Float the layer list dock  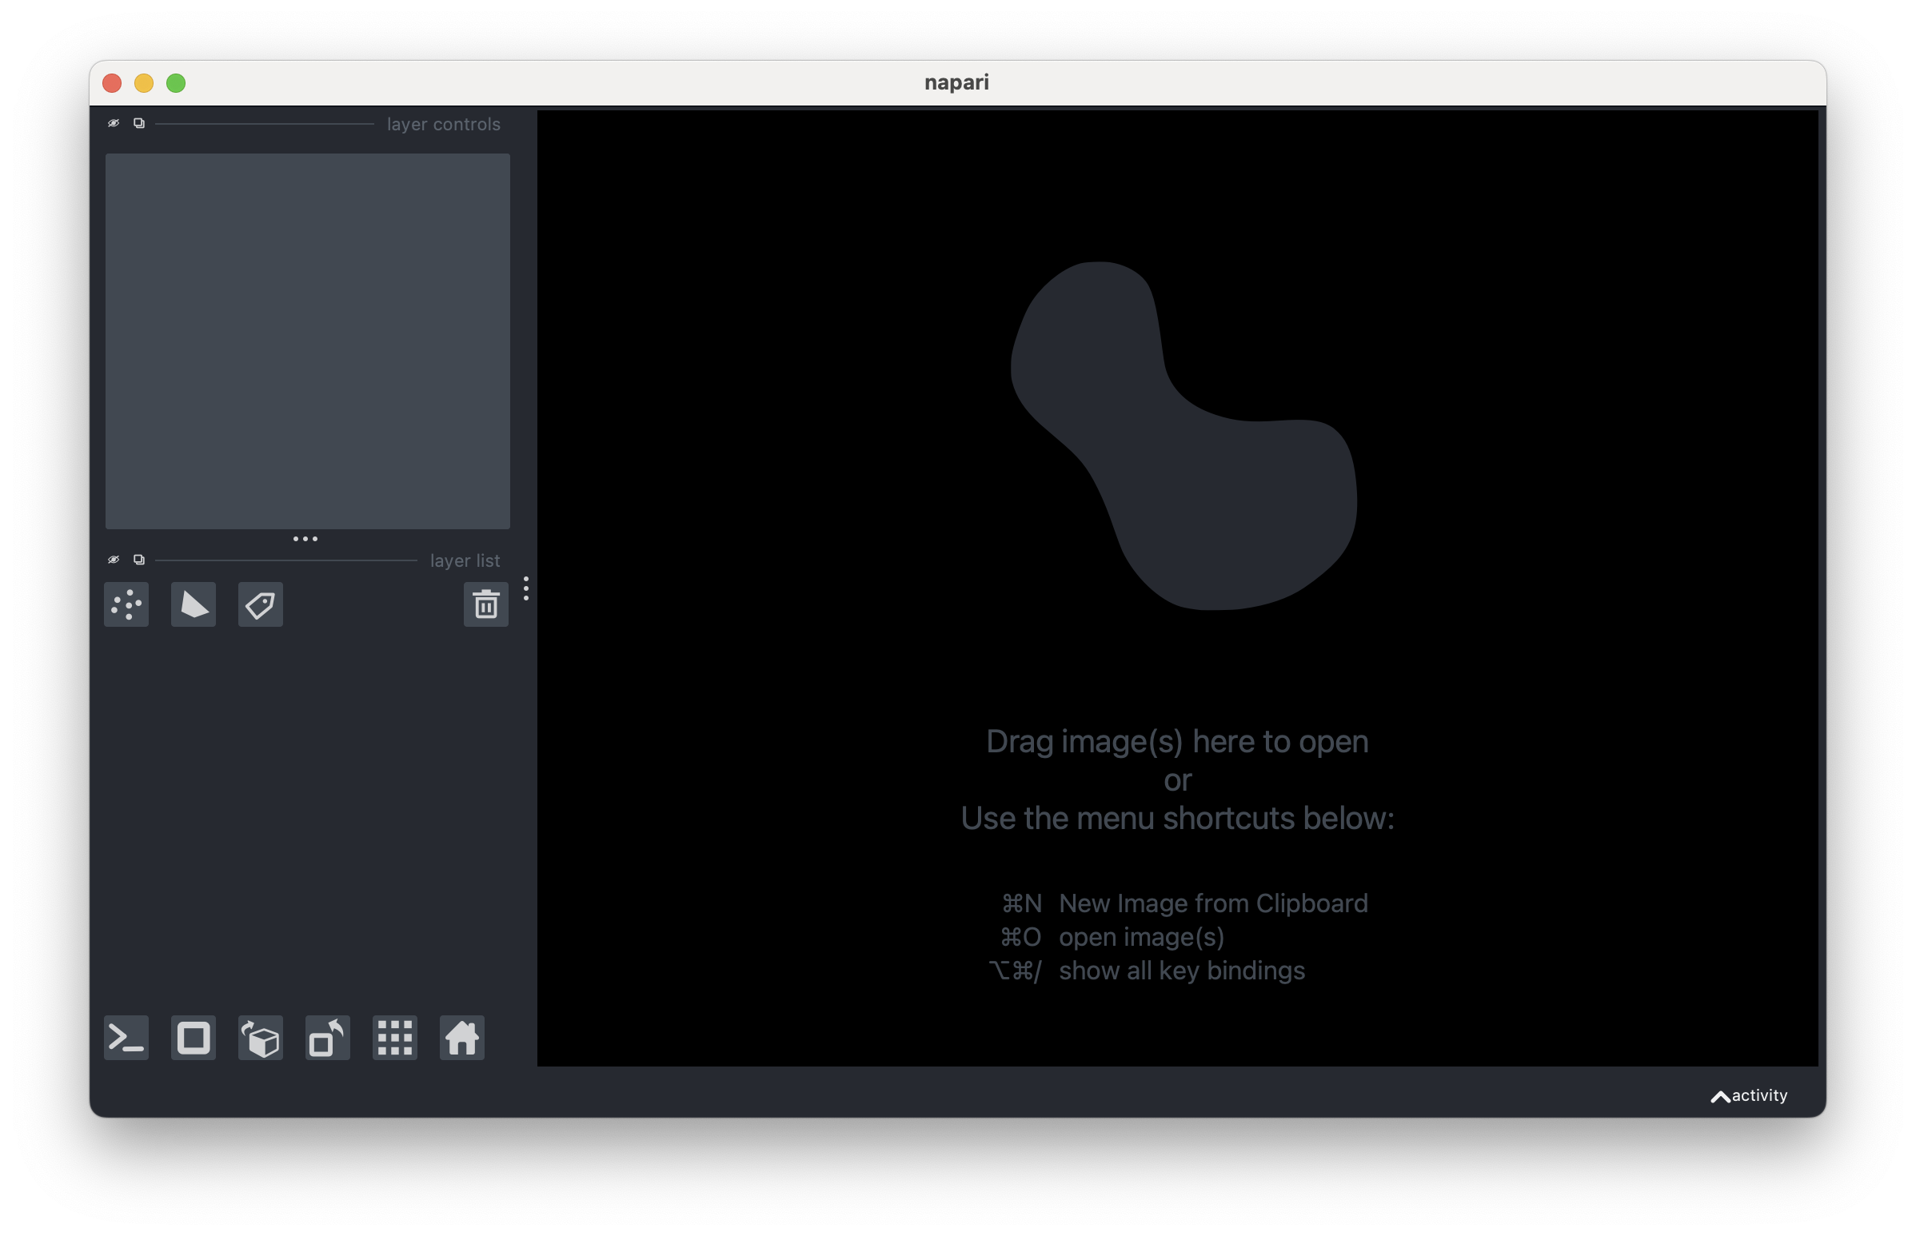139,560
